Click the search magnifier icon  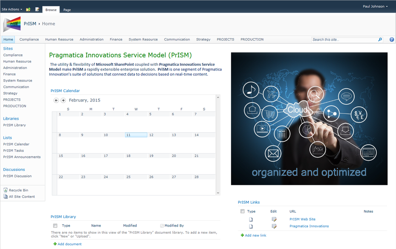tap(380, 39)
